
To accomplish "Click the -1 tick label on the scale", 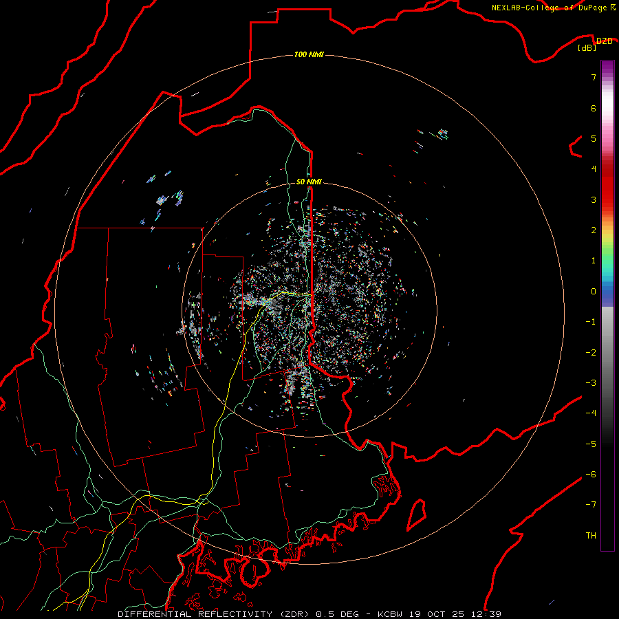I will 591,322.
